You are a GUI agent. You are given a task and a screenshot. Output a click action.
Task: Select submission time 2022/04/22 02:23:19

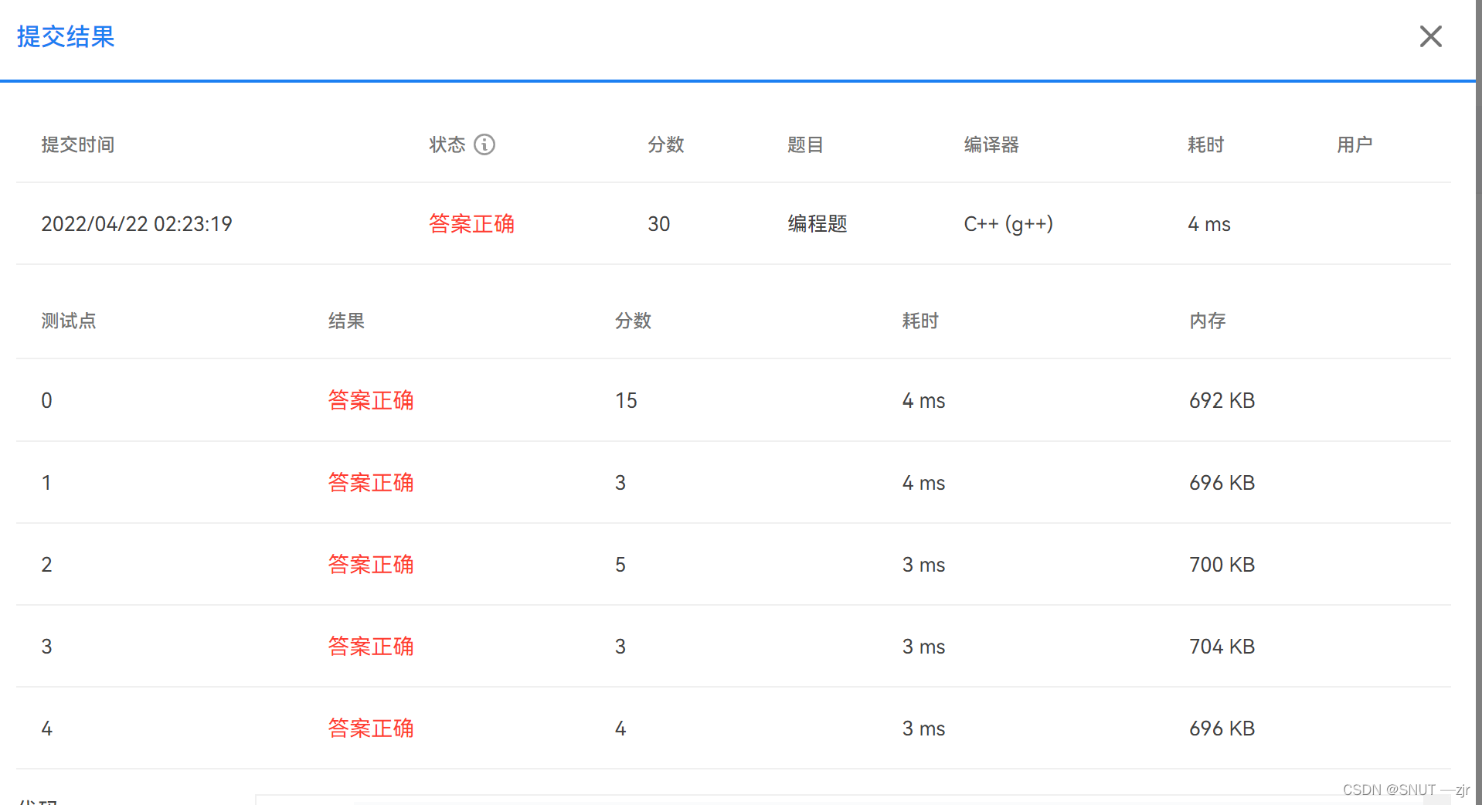[x=137, y=224]
